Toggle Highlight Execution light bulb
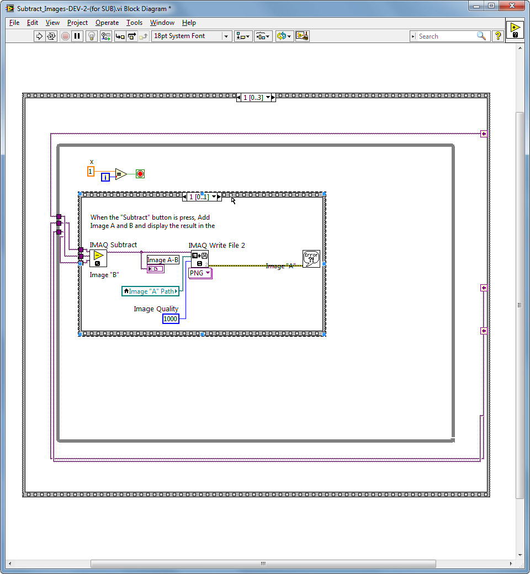The height and width of the screenshot is (574, 530). coord(92,36)
